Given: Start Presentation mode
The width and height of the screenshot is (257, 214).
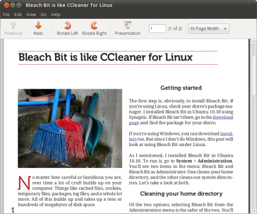Looking at the screenshot, I should (x=127, y=28).
